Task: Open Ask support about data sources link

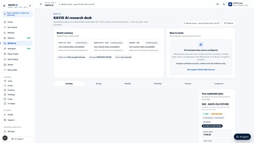Action: tap(201, 70)
